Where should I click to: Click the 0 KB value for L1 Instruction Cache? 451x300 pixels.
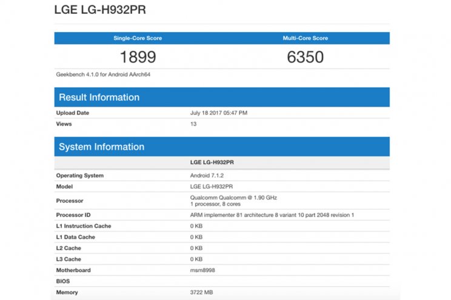[x=196, y=226]
